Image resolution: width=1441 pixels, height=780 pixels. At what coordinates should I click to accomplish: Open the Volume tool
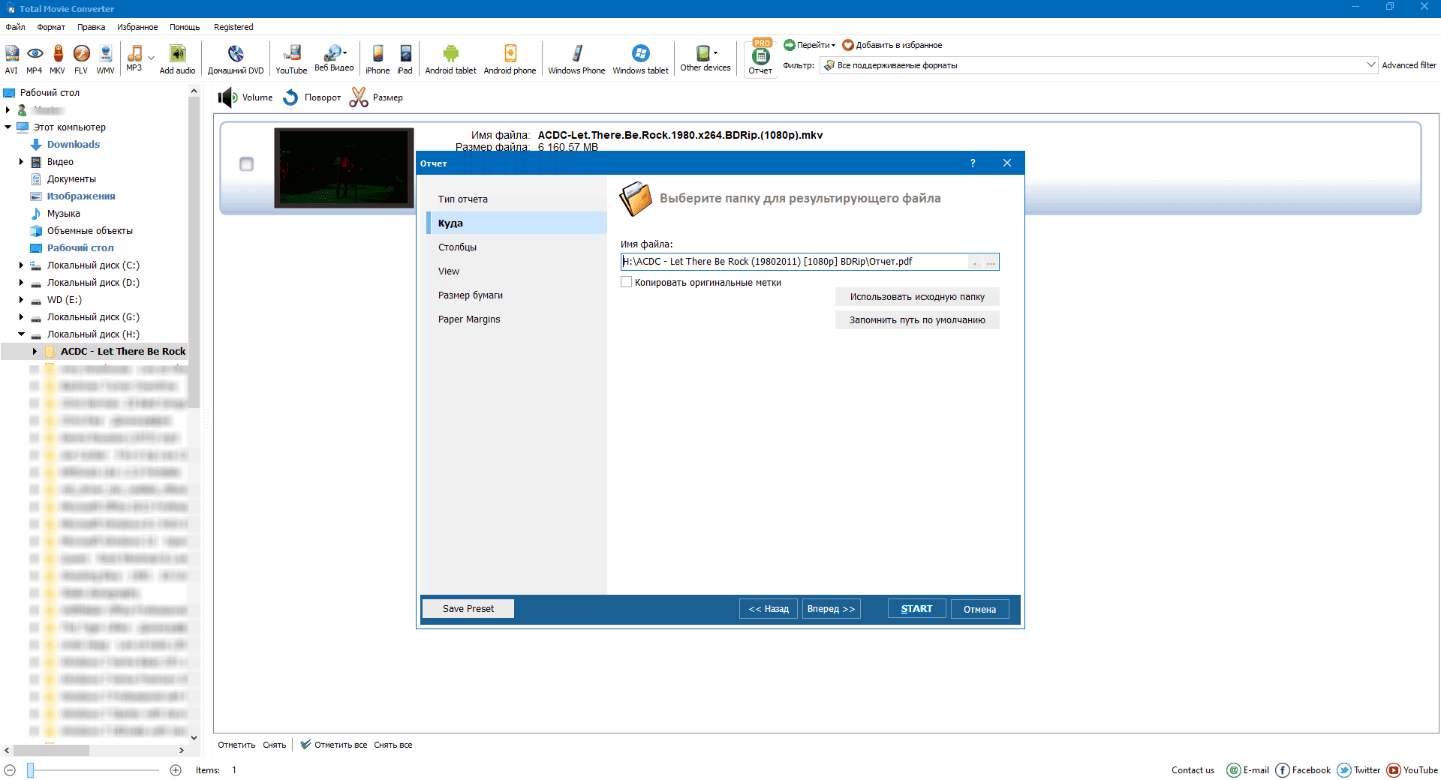[246, 97]
